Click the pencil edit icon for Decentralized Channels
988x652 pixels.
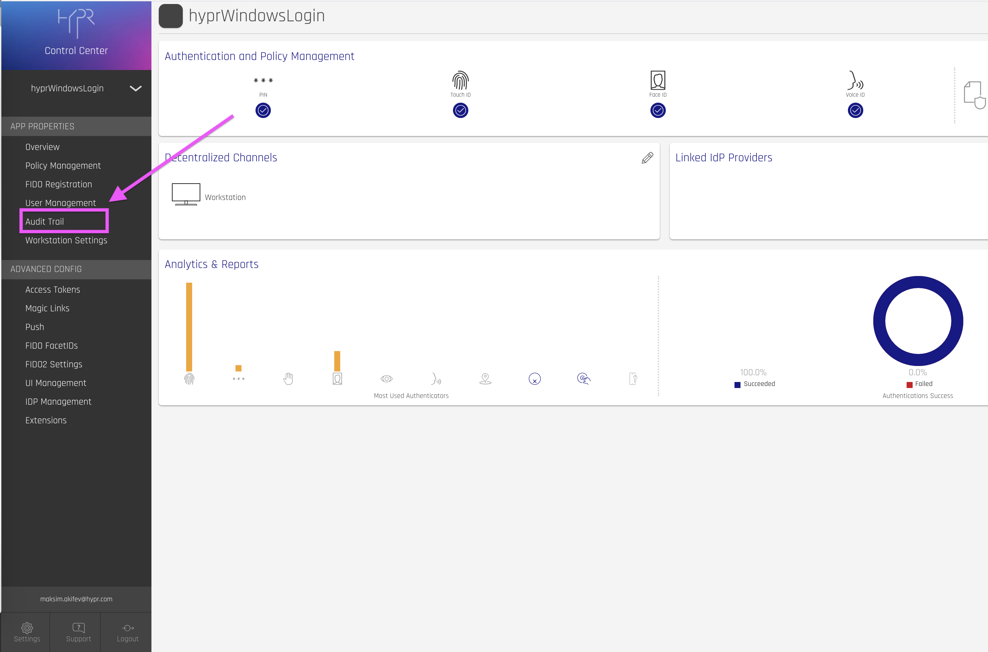tap(647, 158)
